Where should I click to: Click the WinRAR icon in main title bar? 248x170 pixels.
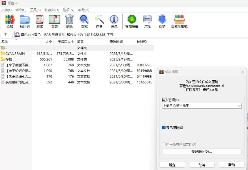tap(4, 3)
